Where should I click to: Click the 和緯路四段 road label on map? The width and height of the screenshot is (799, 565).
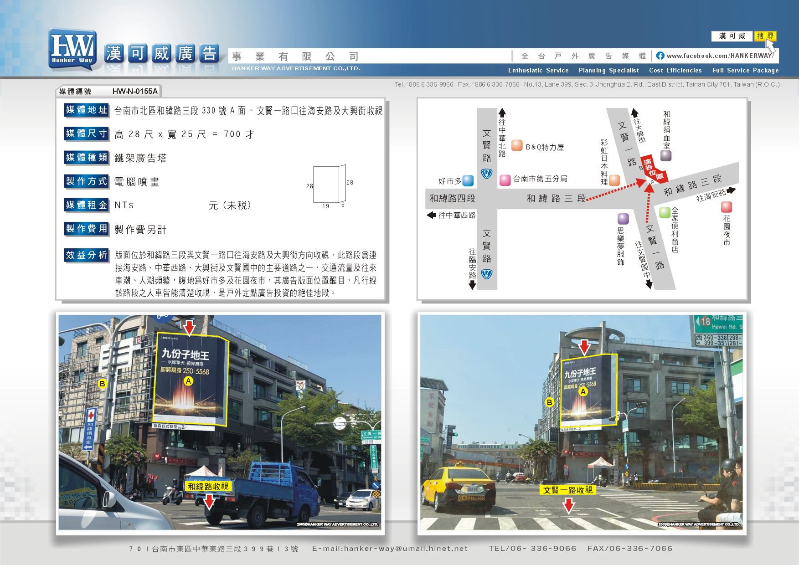tap(452, 198)
